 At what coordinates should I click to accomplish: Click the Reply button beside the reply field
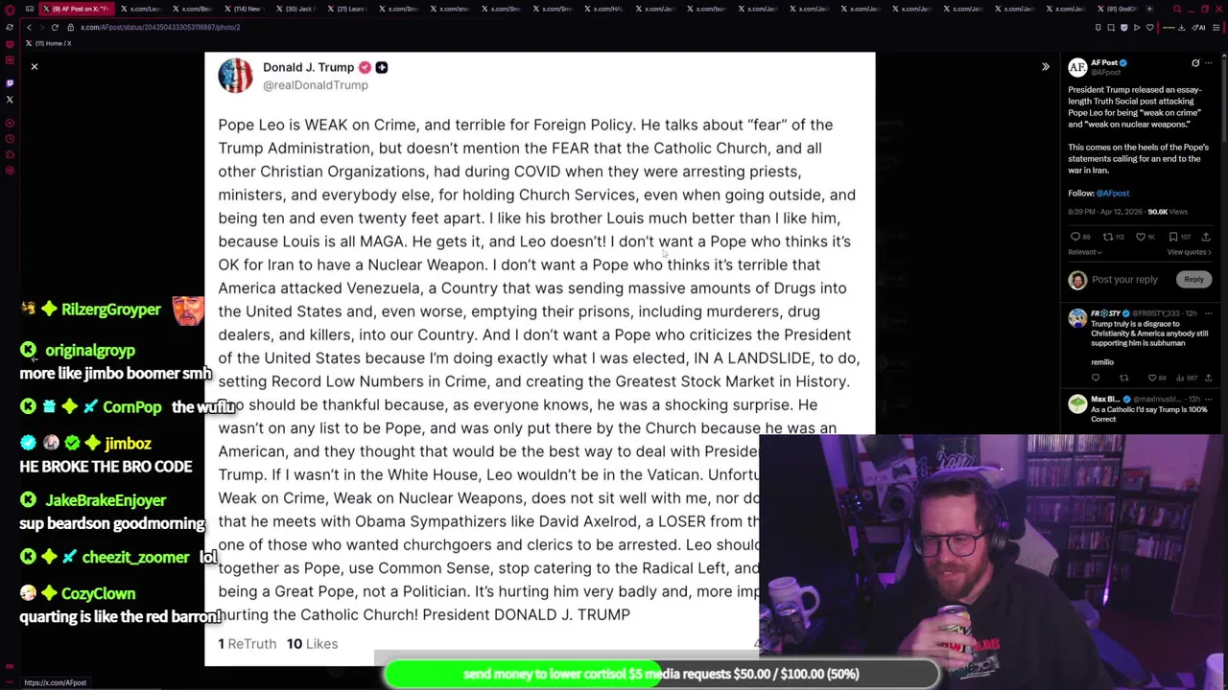tap(1193, 279)
